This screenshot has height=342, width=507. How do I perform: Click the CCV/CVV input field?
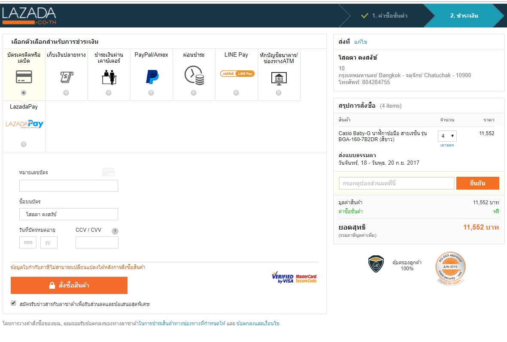[97, 242]
